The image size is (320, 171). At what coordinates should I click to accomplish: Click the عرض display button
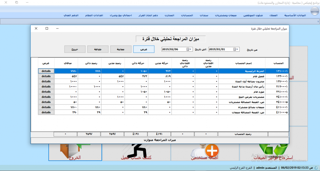144,49
